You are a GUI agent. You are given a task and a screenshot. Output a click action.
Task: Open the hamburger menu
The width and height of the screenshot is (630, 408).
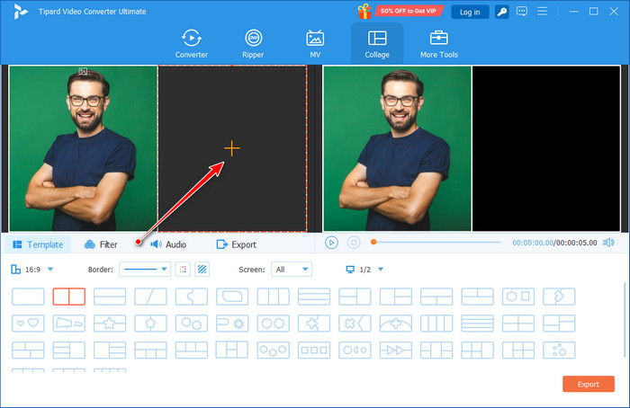(542, 11)
